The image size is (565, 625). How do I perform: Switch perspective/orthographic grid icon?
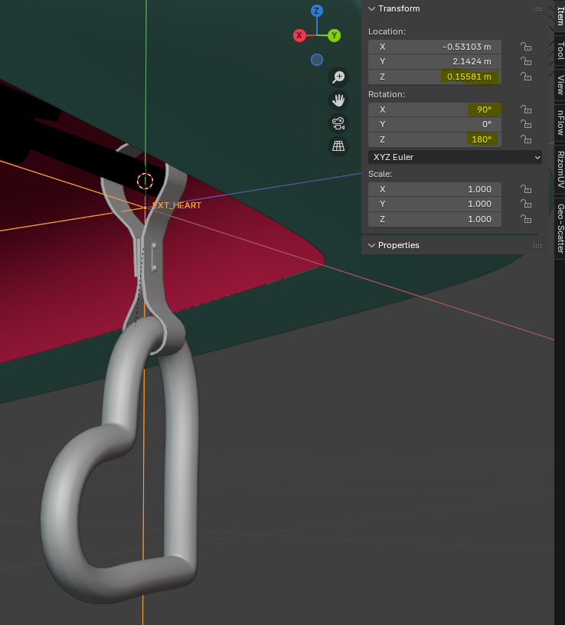coord(338,146)
